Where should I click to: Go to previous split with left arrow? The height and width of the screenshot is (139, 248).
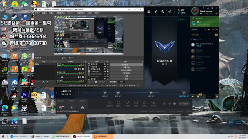[x=56, y=93]
